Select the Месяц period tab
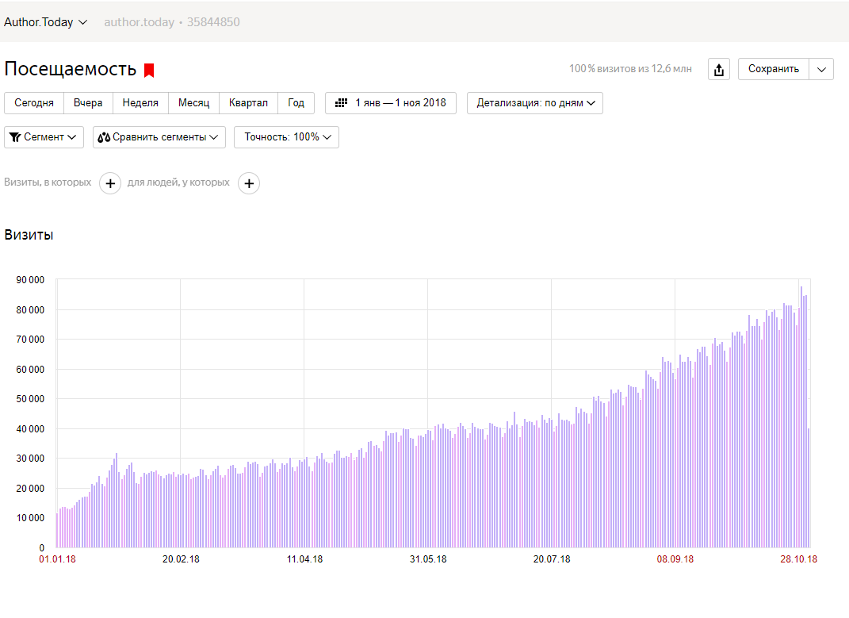Viewport: 849px width, 618px height. click(x=193, y=103)
